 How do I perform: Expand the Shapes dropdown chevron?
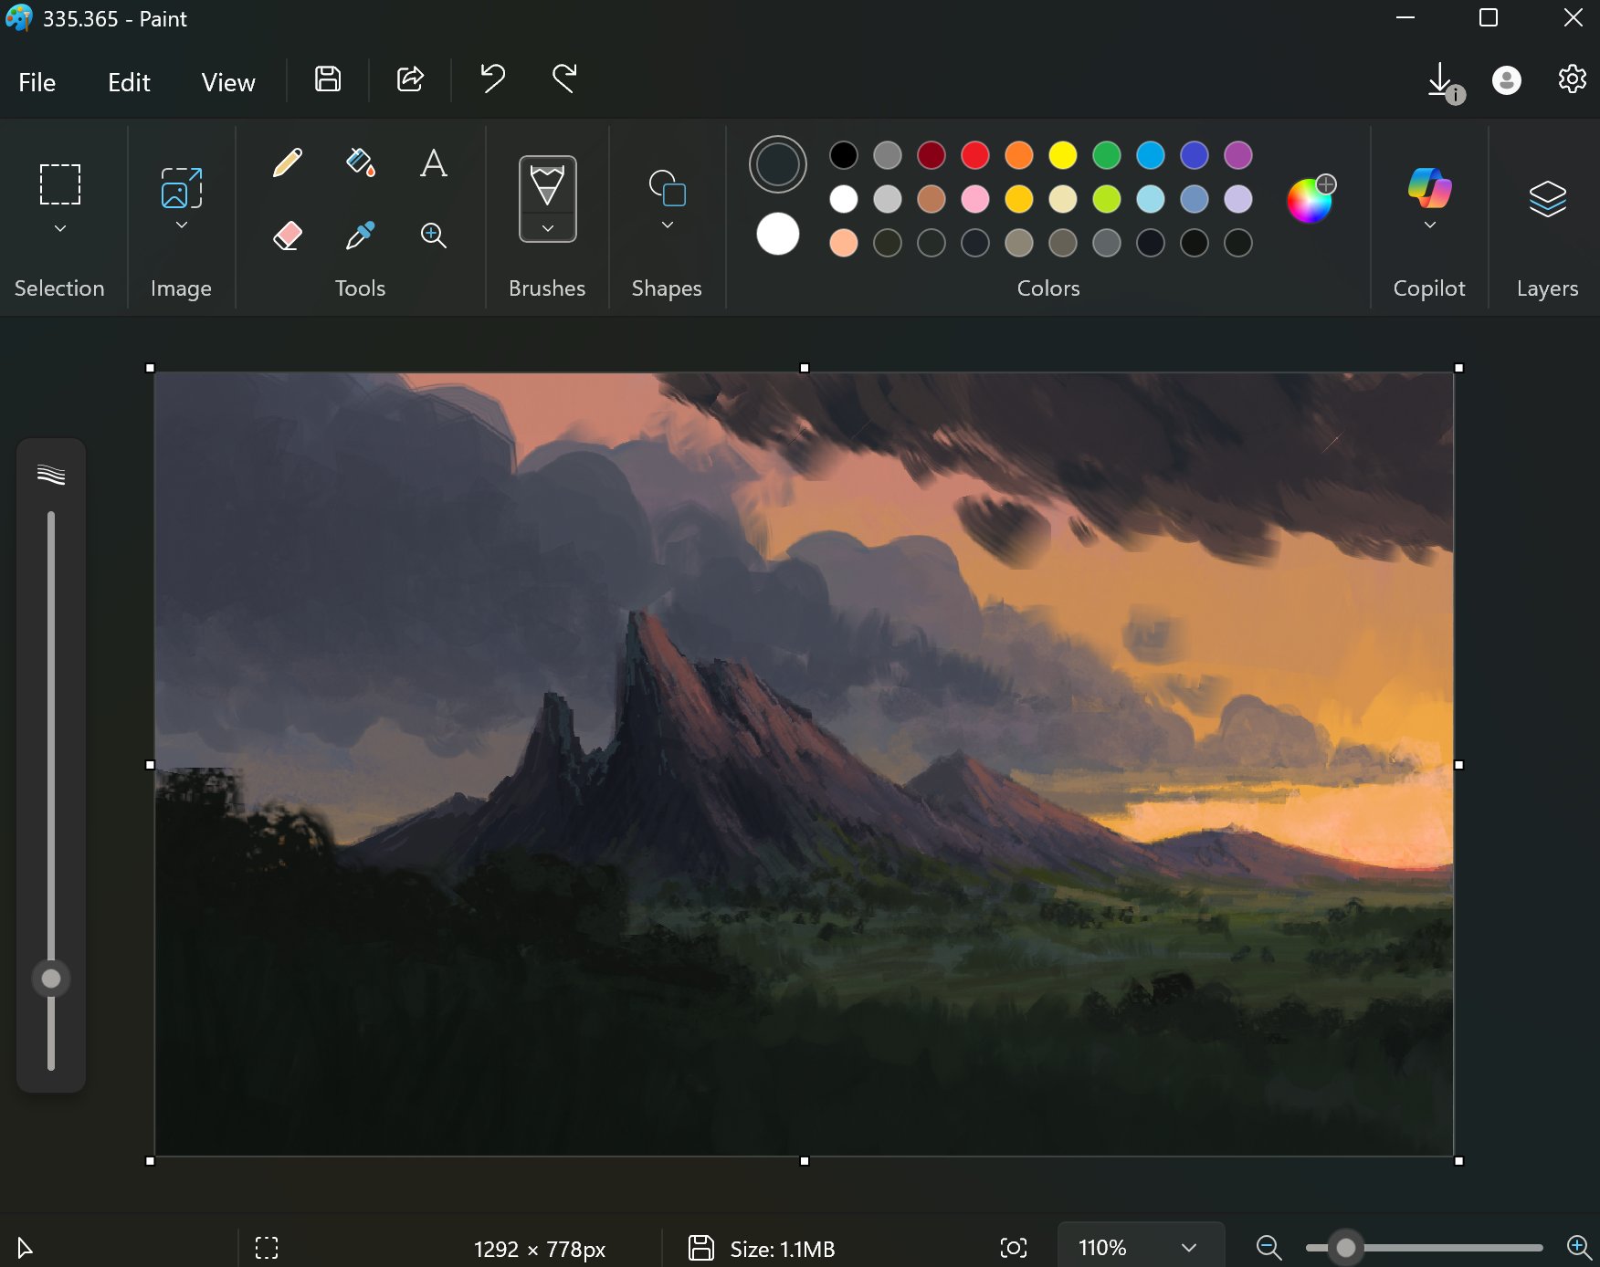click(668, 225)
